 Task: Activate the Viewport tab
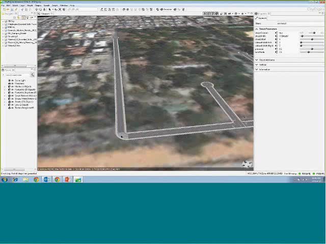45,14
